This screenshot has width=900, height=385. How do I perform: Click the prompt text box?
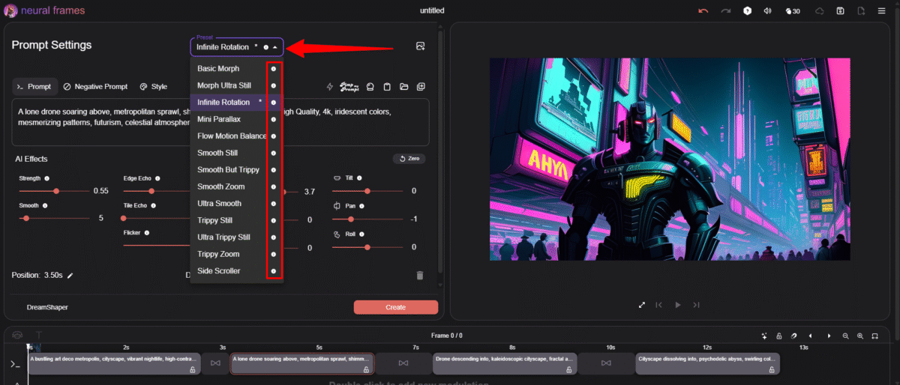tap(220, 122)
